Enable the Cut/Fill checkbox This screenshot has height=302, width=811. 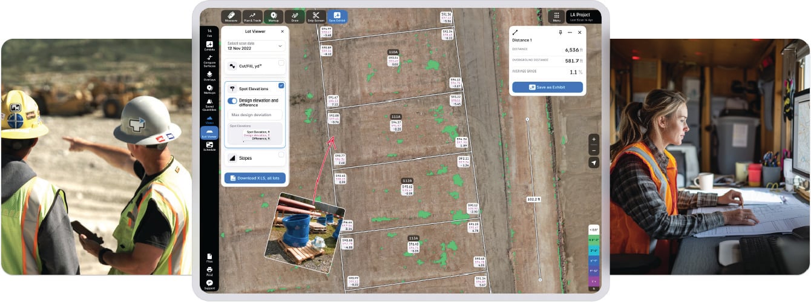(281, 62)
